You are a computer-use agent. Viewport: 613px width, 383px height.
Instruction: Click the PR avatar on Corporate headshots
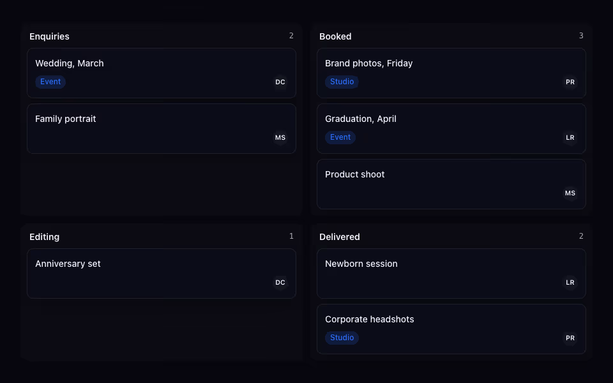570,338
